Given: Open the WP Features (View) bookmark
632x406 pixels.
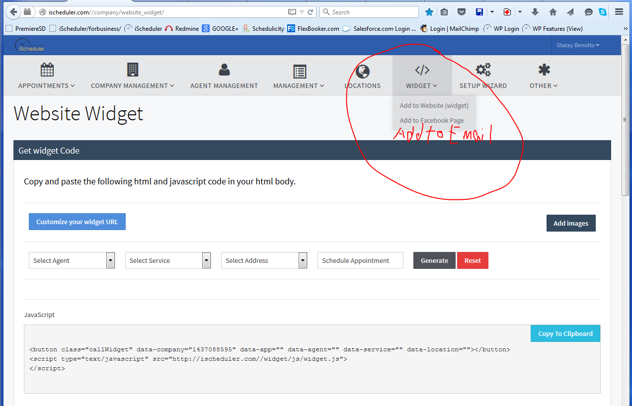Looking at the screenshot, I should [x=553, y=29].
